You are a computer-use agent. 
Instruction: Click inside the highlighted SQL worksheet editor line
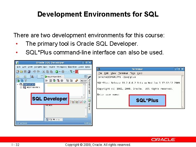pos(65,85)
